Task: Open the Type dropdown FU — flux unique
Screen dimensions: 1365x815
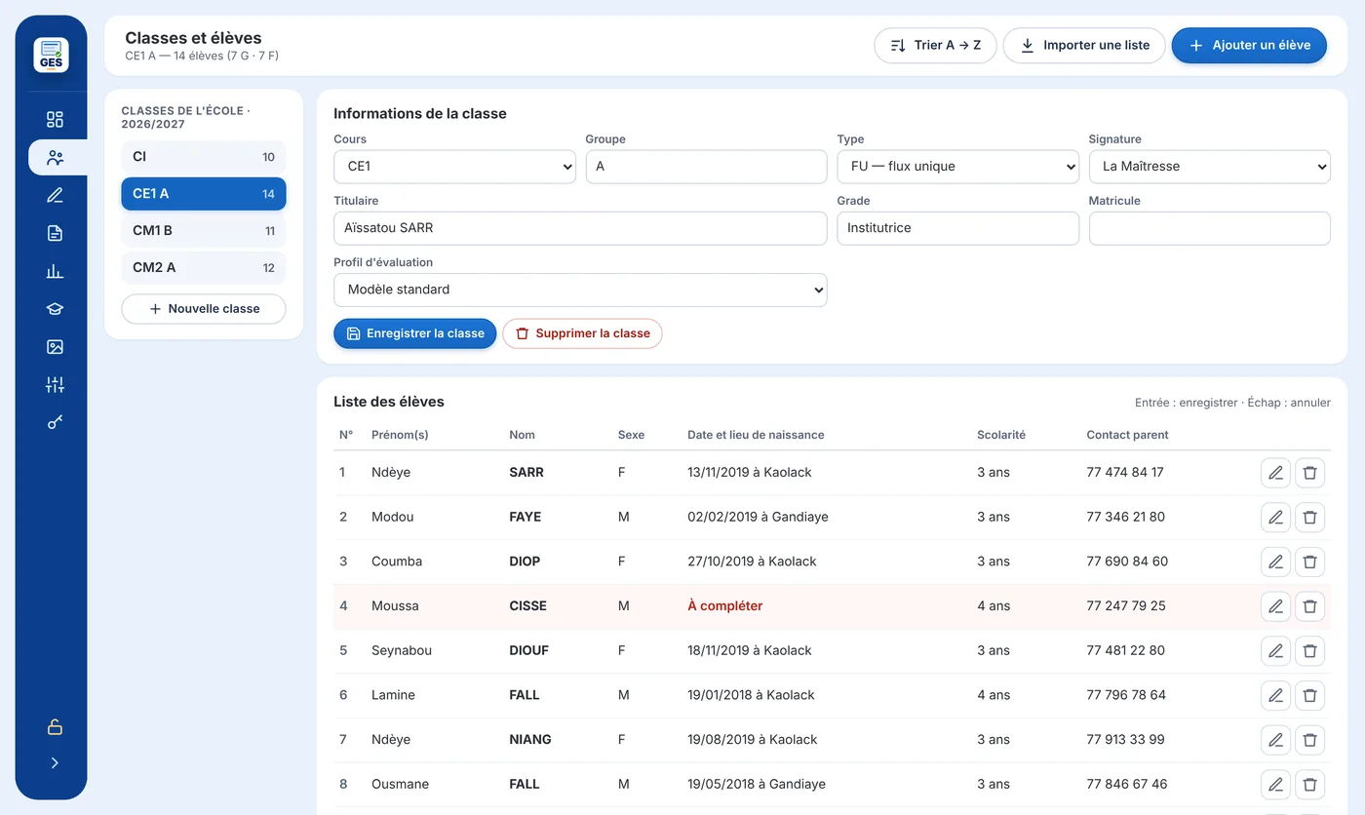Action: pyautogui.click(x=957, y=167)
